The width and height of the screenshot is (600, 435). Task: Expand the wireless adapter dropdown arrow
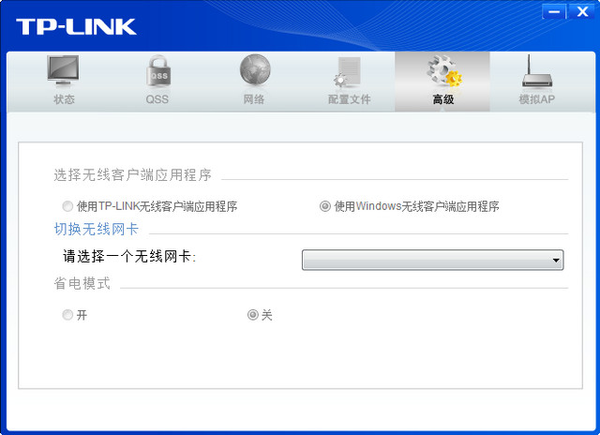556,261
